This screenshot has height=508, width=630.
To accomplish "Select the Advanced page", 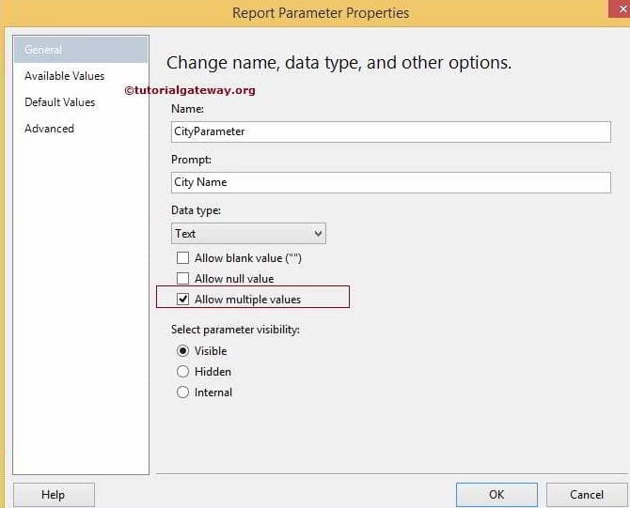I will pos(49,129).
